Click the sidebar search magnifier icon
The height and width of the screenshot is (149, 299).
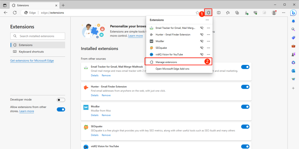pyautogui.click(x=293, y=29)
